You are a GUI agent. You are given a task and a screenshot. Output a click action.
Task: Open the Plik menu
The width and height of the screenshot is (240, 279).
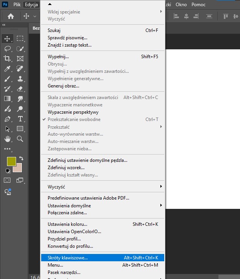[17, 5]
